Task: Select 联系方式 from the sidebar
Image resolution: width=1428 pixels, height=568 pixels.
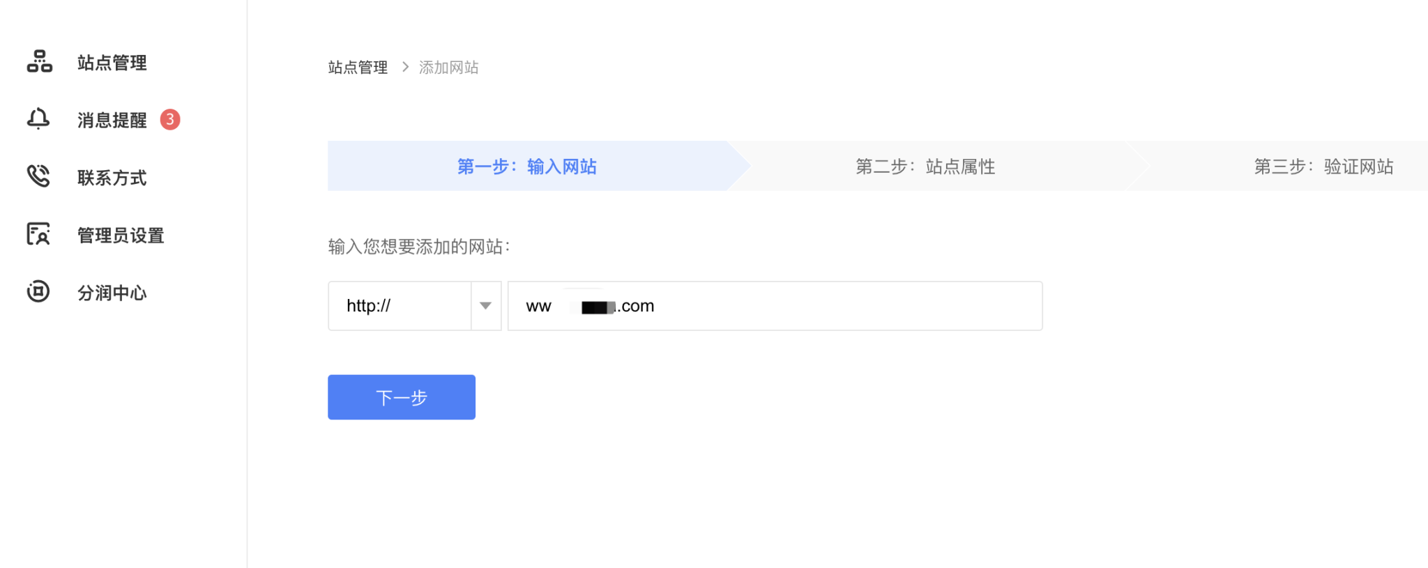Action: [x=112, y=178]
